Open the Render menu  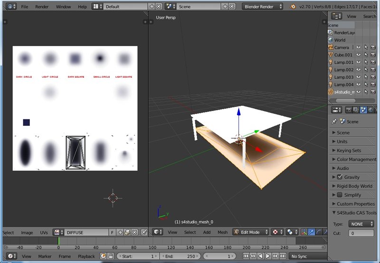tap(42, 7)
